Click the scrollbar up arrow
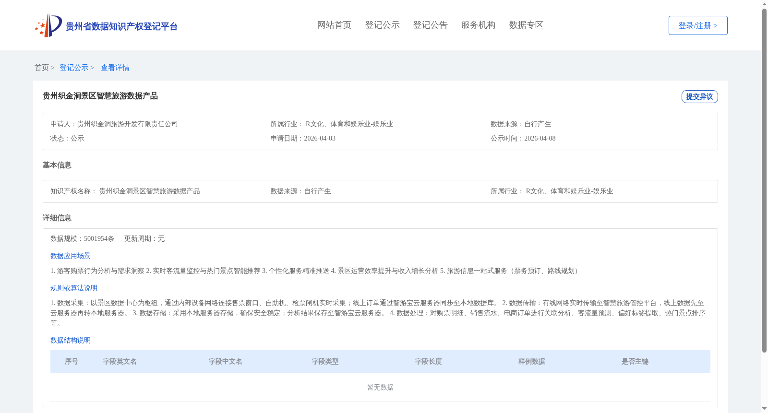This screenshot has height=413, width=768. pyautogui.click(x=764, y=4)
